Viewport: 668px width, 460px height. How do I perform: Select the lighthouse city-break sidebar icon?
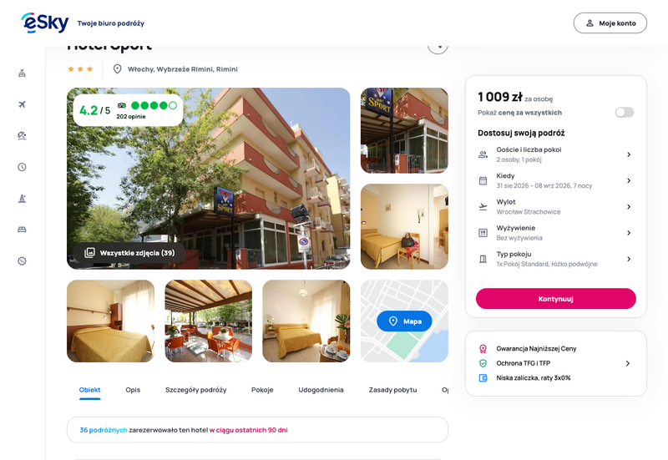point(23,199)
